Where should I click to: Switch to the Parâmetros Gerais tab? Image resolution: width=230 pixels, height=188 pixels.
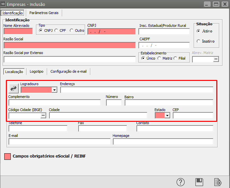coord(44,13)
